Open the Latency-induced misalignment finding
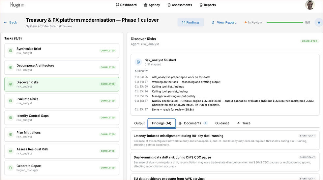 pyautogui.click(x=225, y=140)
